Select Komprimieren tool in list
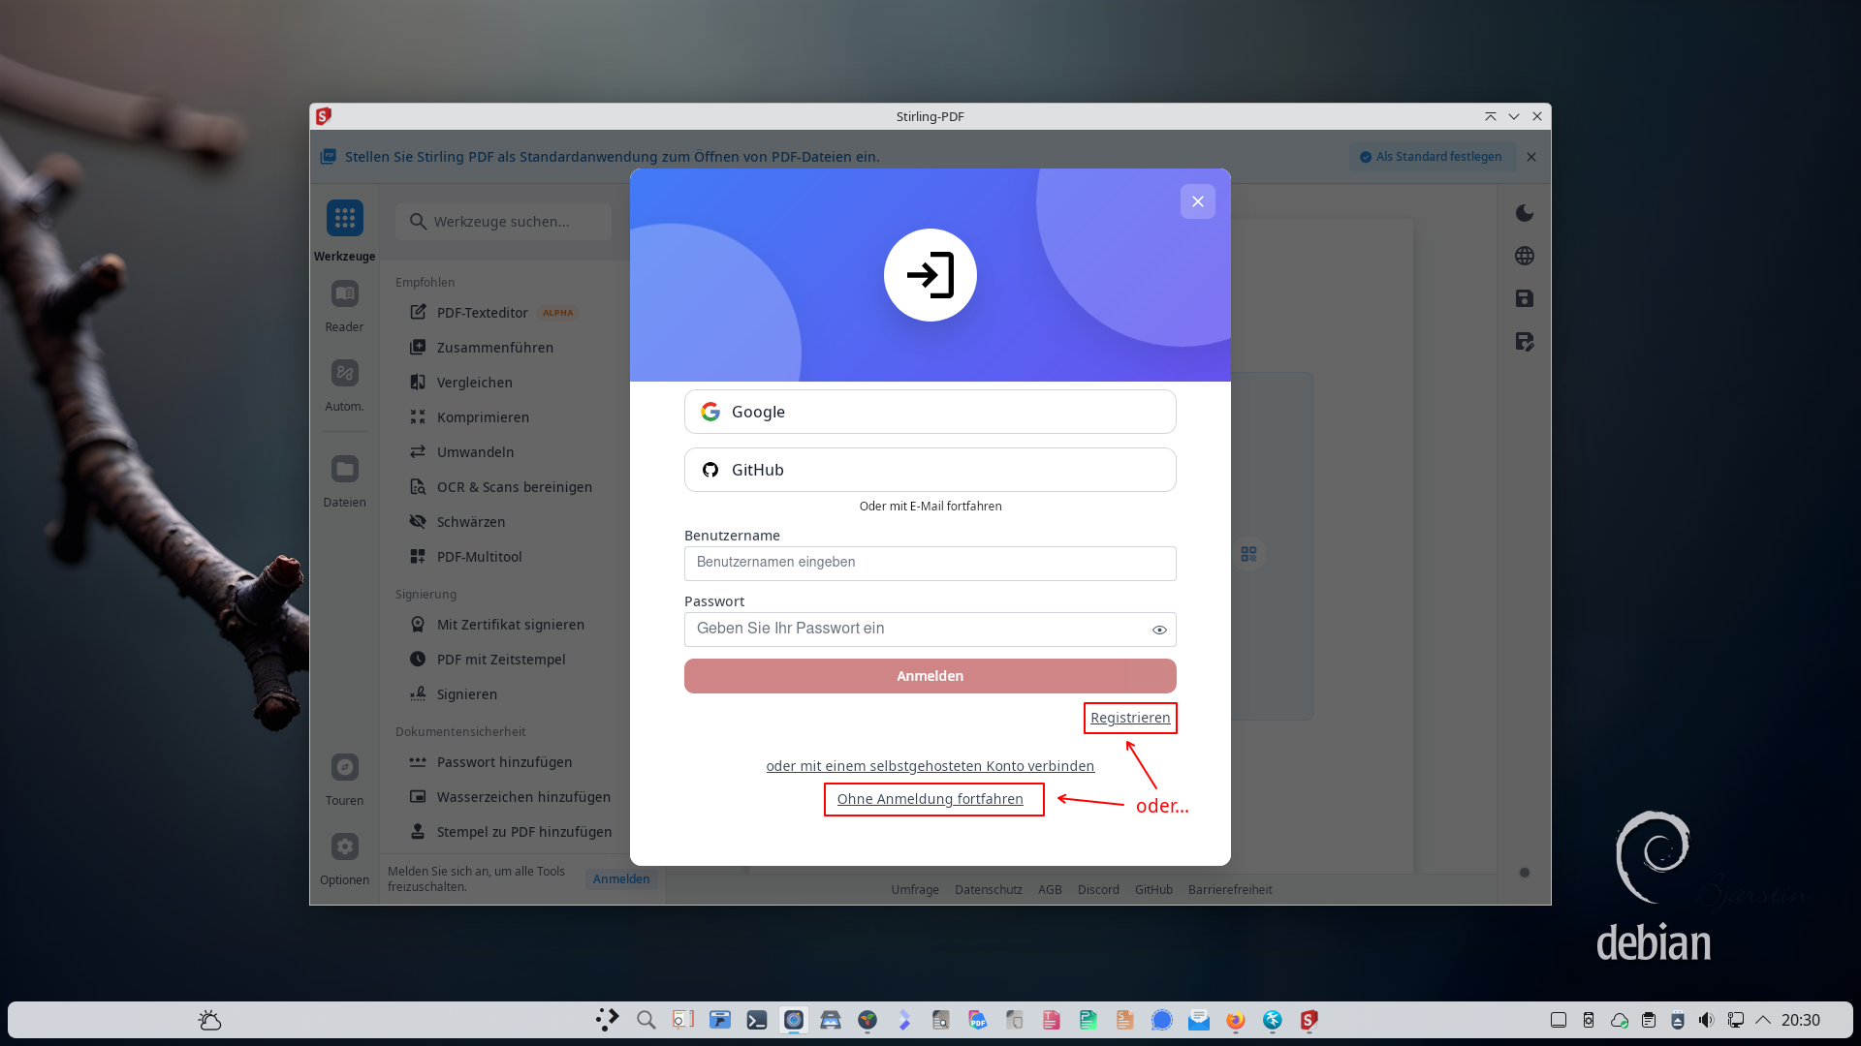The image size is (1861, 1046). click(x=483, y=417)
